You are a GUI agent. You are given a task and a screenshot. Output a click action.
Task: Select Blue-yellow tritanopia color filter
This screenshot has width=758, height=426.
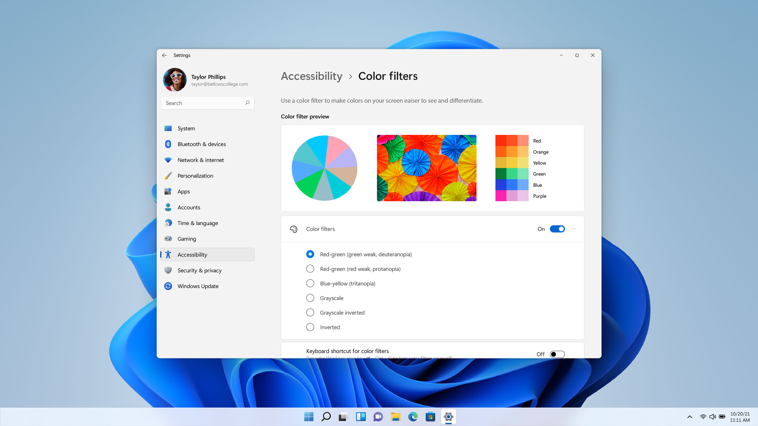[310, 284]
